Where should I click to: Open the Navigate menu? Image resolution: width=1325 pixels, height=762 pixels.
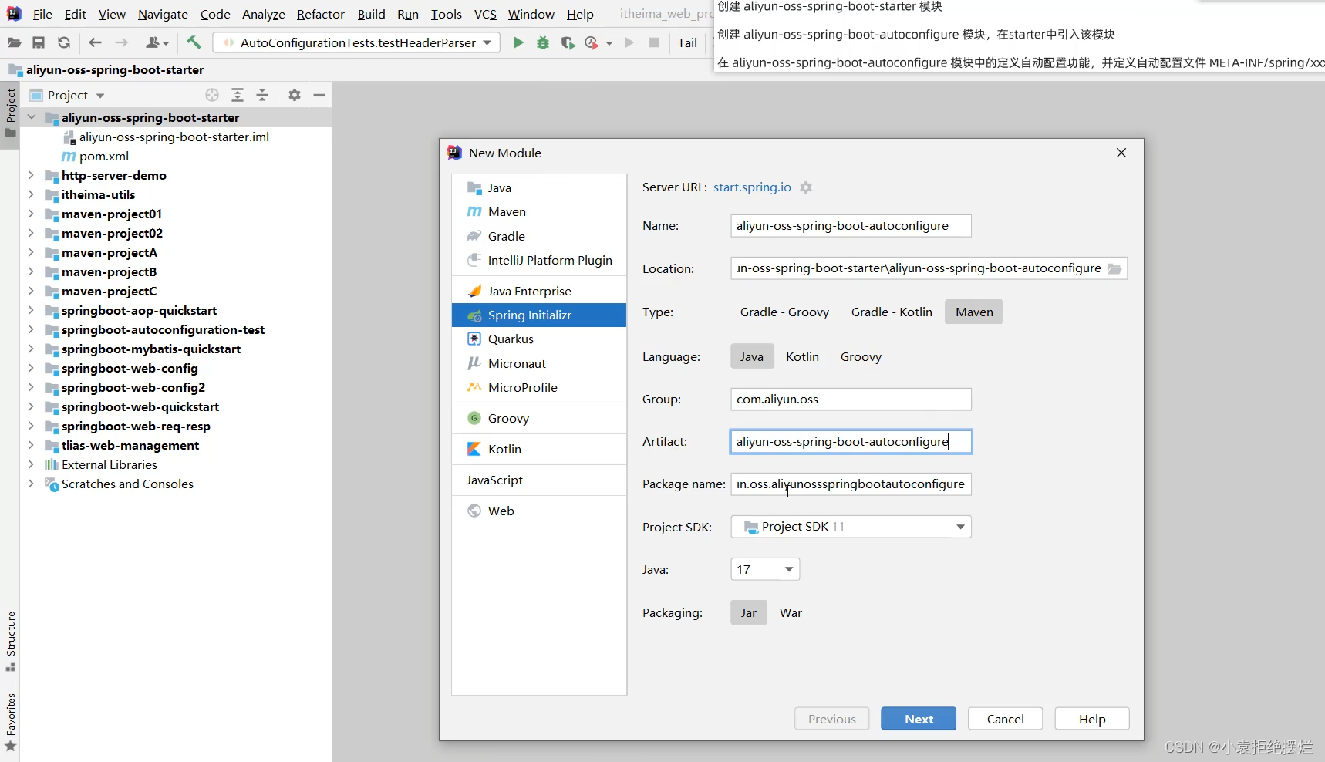coord(163,14)
